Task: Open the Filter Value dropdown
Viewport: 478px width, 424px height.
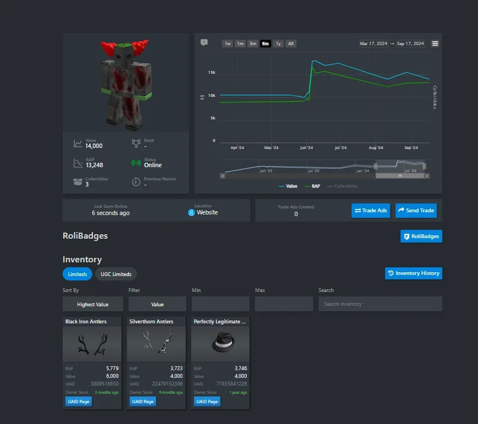Action: tap(157, 304)
